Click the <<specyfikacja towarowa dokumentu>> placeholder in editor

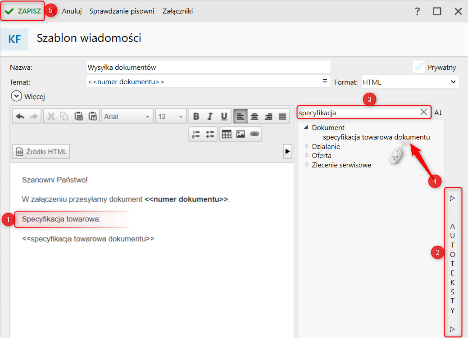tap(88, 239)
